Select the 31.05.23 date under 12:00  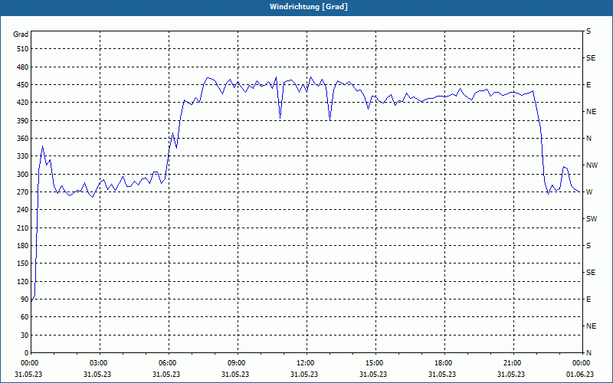click(304, 375)
